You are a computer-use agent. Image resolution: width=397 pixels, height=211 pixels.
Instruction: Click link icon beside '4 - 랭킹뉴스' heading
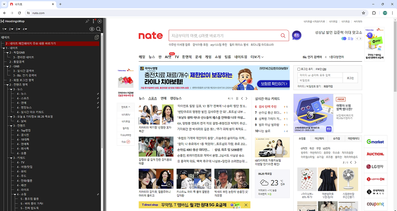tap(98, 107)
